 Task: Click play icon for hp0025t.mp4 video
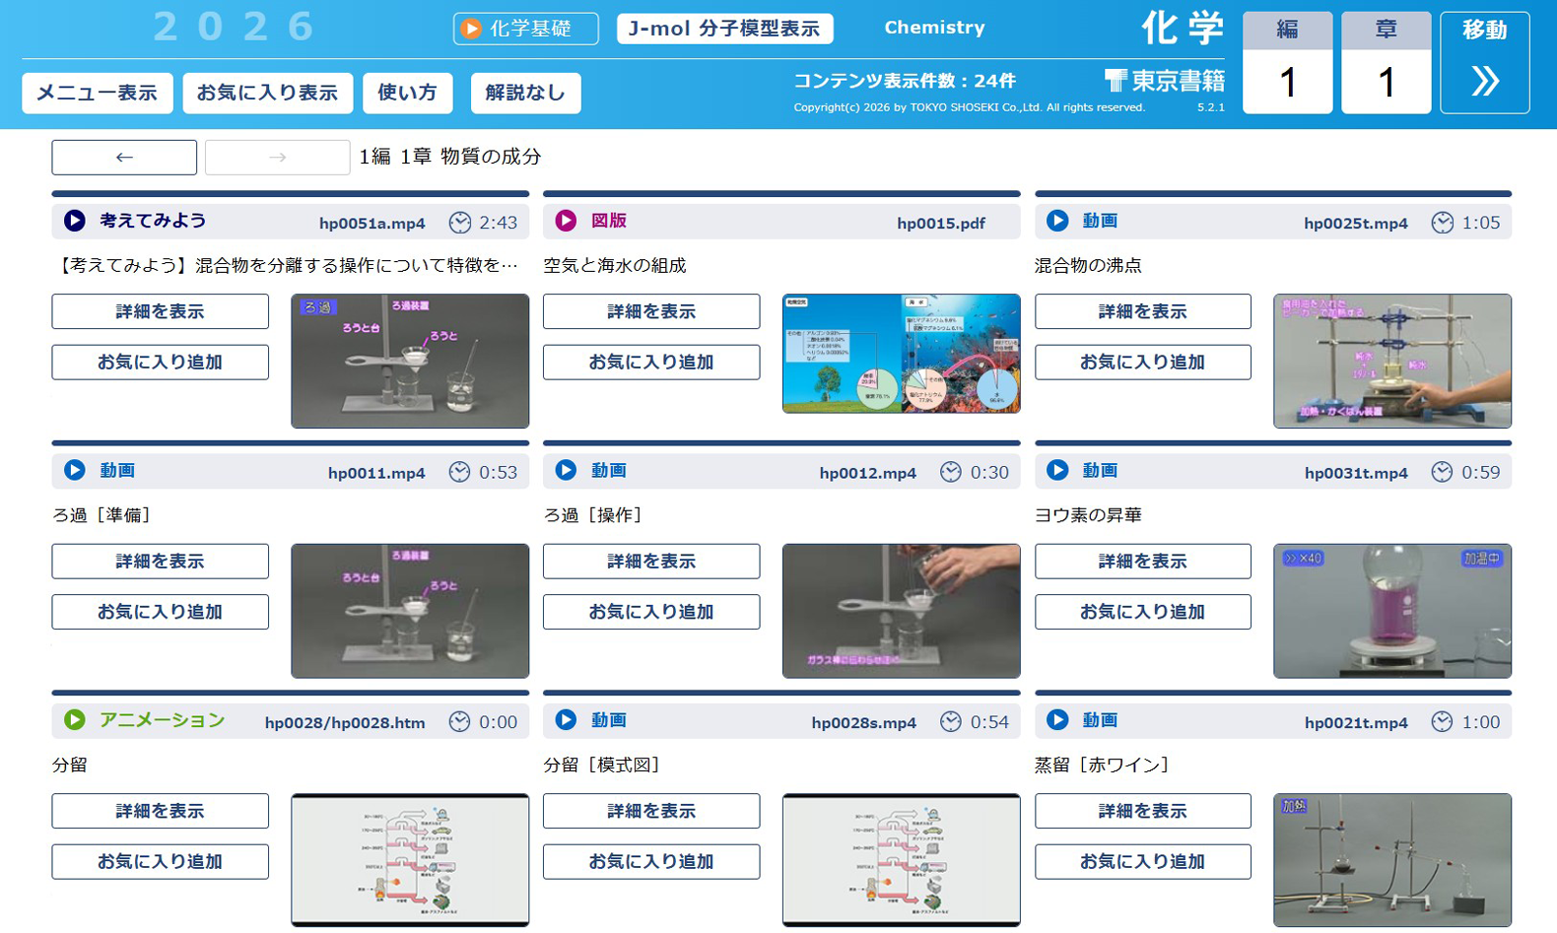1057,221
